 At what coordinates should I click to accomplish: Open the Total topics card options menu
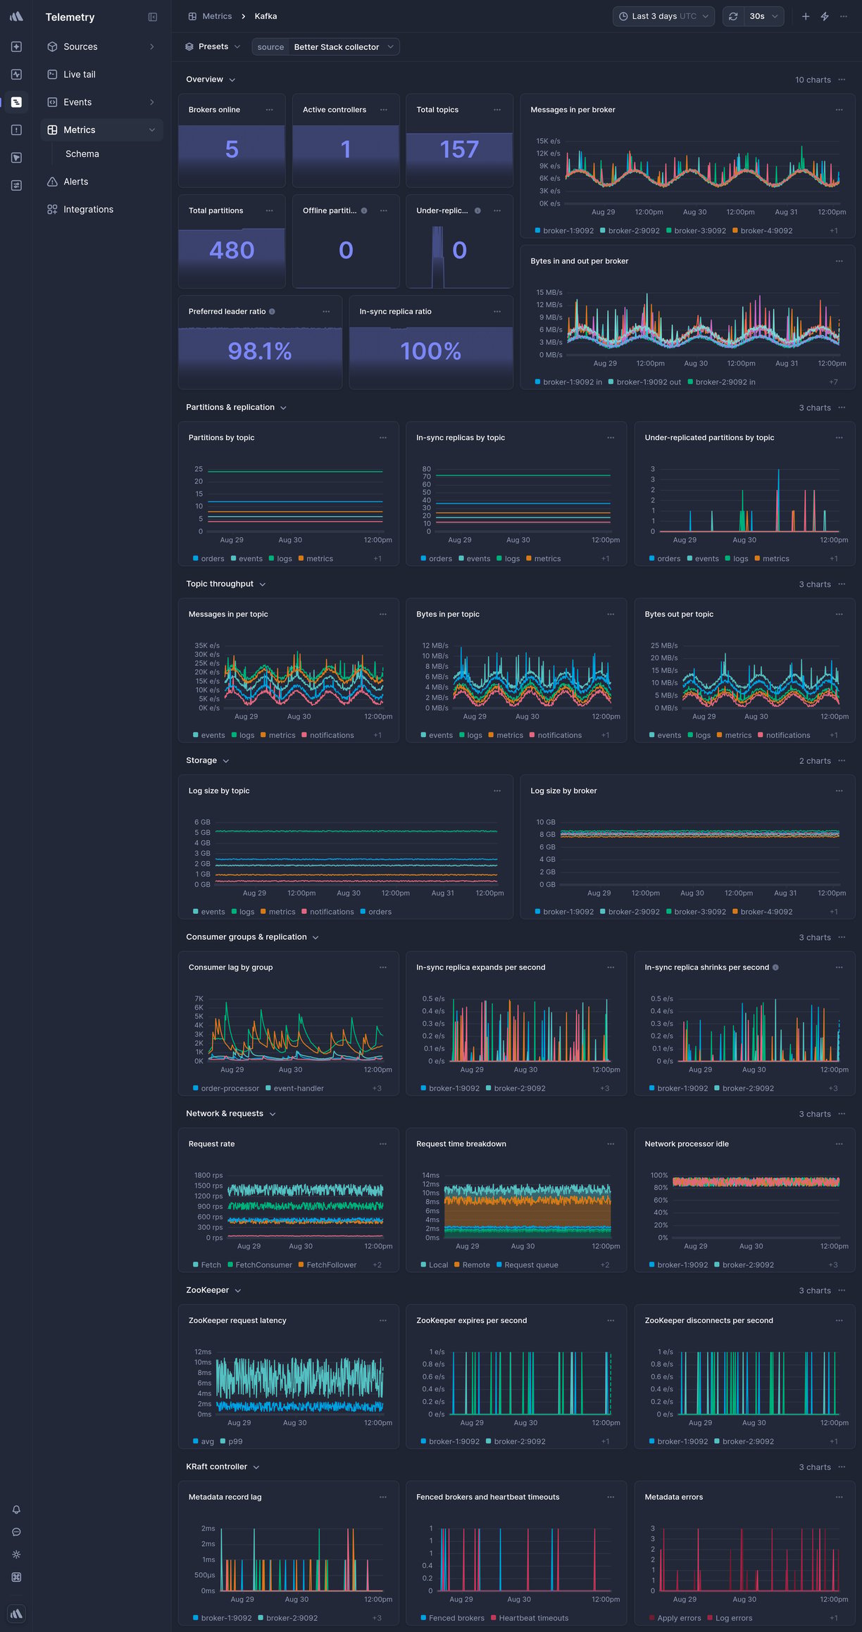tap(497, 110)
